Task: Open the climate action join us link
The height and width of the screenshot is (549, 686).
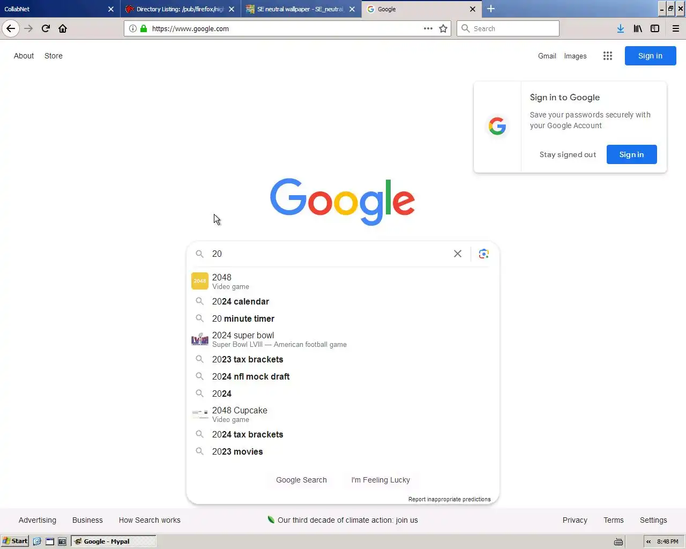Action: pyautogui.click(x=342, y=520)
